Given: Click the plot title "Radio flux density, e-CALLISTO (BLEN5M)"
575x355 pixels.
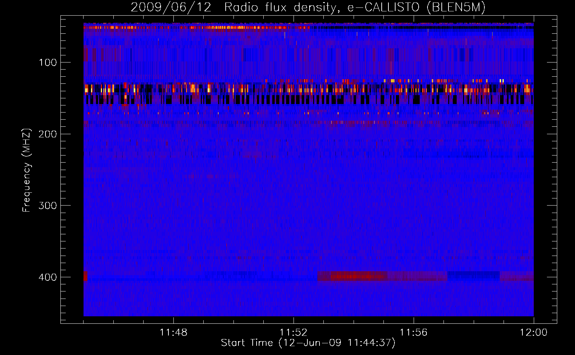Looking at the screenshot, I should [355, 7].
